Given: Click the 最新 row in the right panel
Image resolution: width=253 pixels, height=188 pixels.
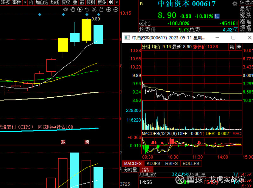Looking at the screenshot, I should pyautogui.click(x=245, y=9).
